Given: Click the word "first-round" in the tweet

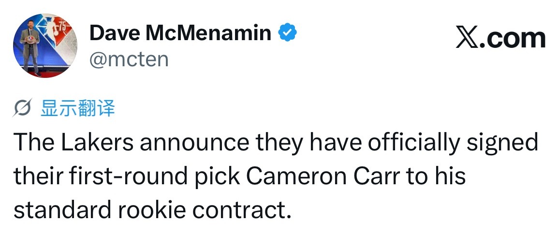Looking at the screenshot, I should coord(129,177).
